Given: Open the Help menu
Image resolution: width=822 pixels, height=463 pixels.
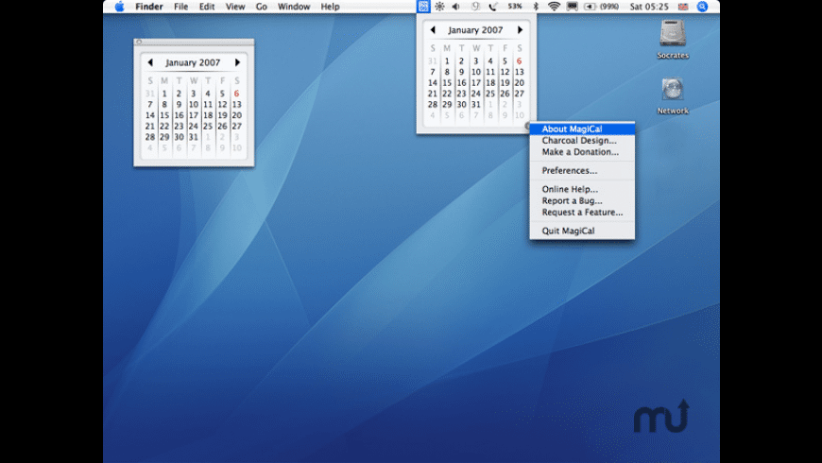Looking at the screenshot, I should click(x=331, y=7).
